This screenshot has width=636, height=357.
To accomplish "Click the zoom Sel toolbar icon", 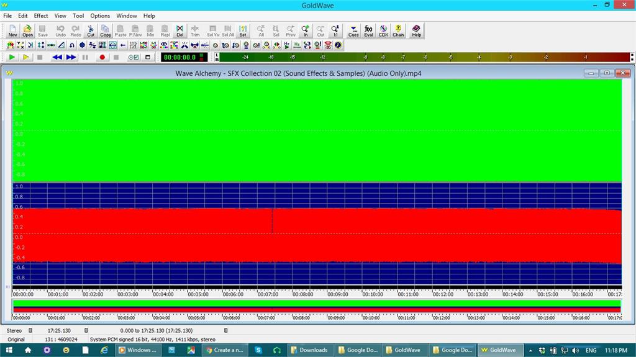I will (276, 31).
